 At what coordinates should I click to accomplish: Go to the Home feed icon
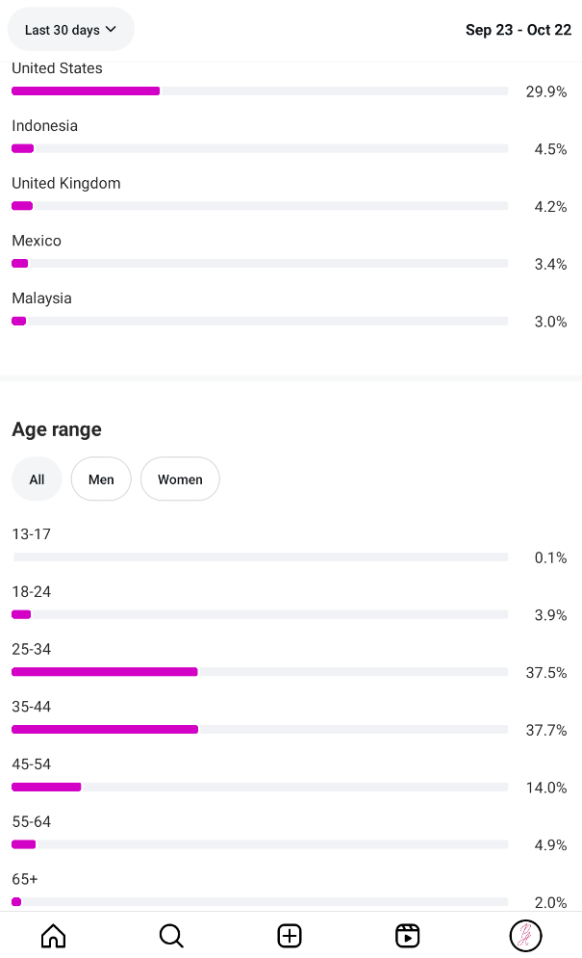(x=54, y=935)
